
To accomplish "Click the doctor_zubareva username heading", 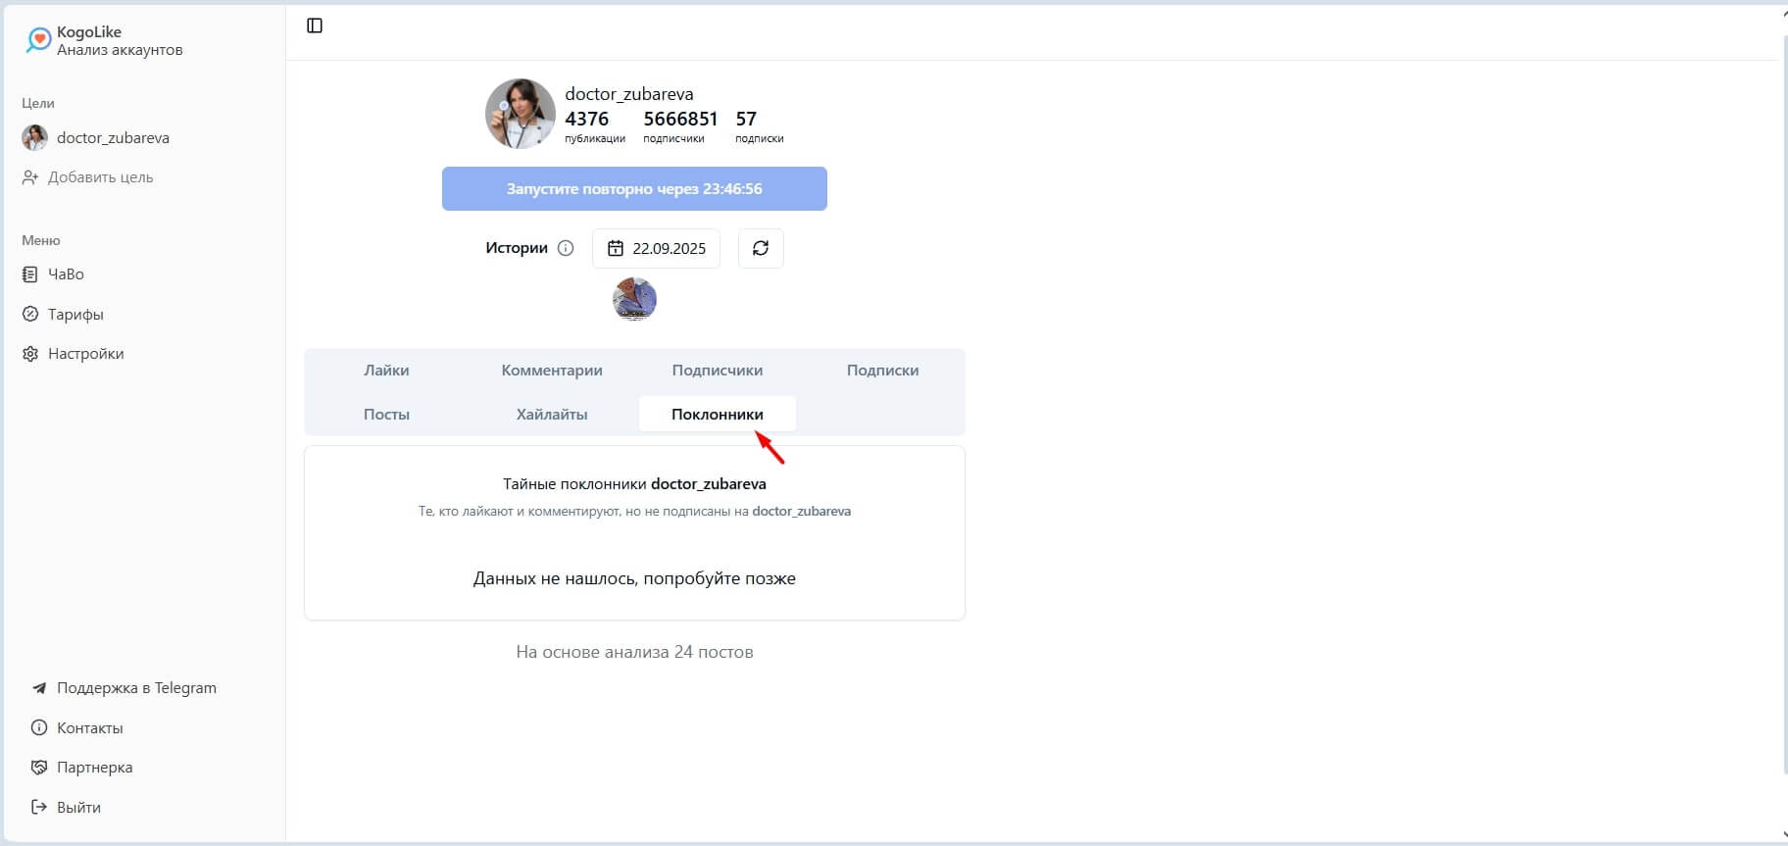I will tap(629, 94).
